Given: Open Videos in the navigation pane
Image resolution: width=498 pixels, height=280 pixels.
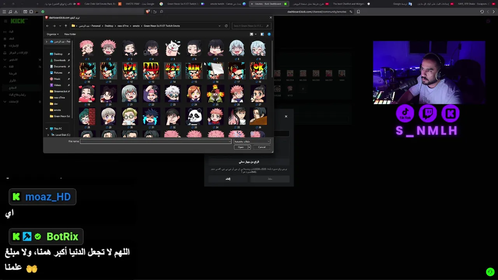Looking at the screenshot, I should click(x=57, y=85).
